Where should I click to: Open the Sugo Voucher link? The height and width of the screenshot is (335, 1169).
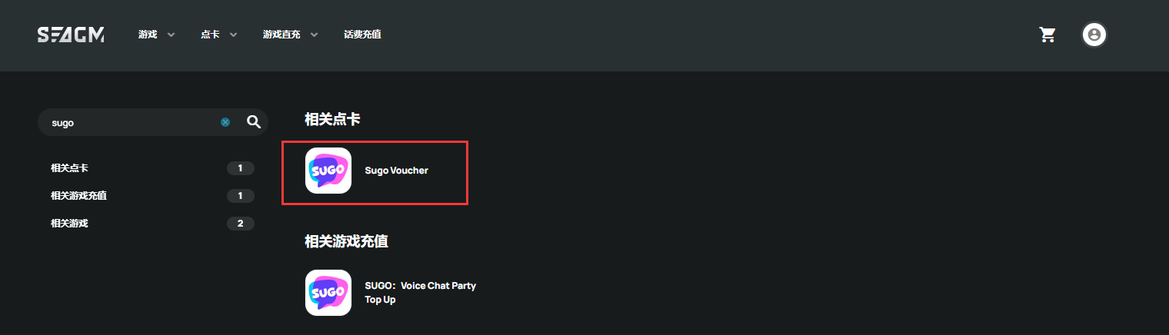(396, 171)
